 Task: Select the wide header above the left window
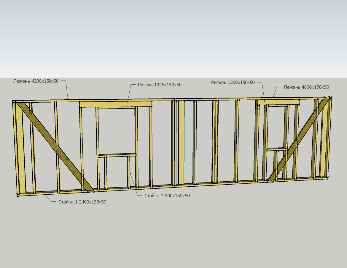(x=116, y=104)
